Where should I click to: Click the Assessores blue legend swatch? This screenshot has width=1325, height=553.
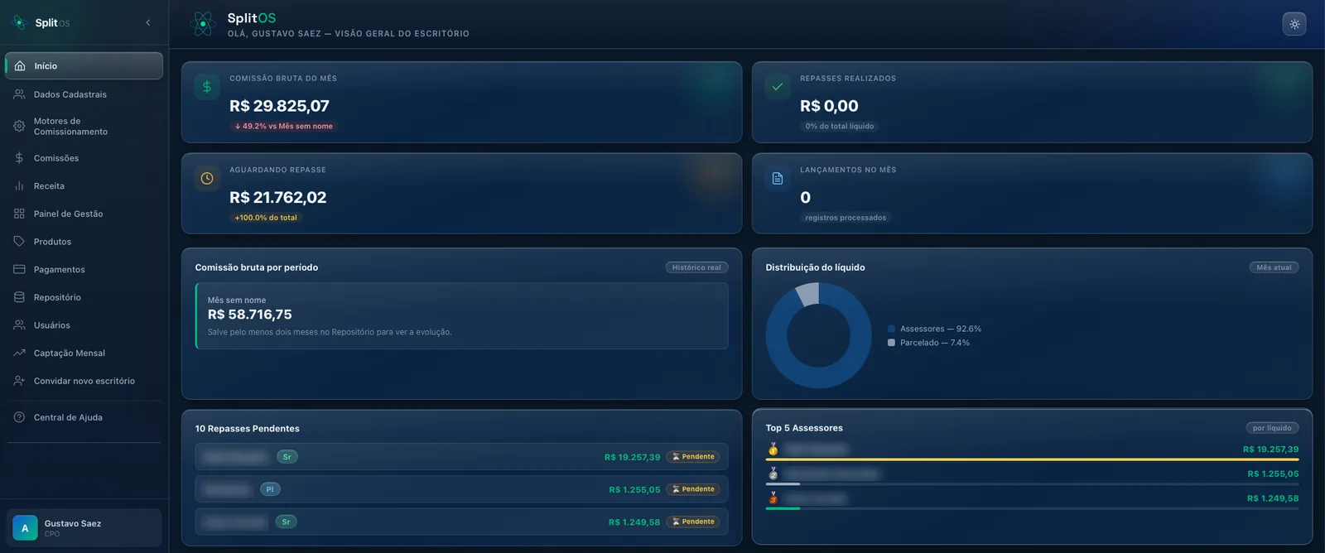891,329
